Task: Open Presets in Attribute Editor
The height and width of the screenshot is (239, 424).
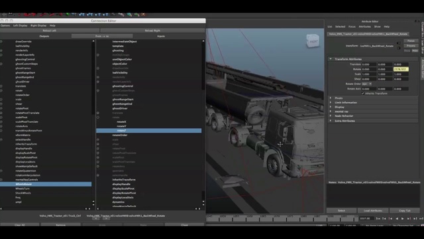Action: tap(411, 46)
